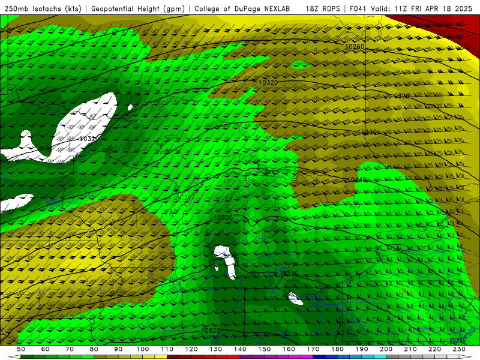Image resolution: width=480 pixels, height=360 pixels.
Task: Click the "College of DuPage NEXLAB" label
Action: [x=242, y=9]
